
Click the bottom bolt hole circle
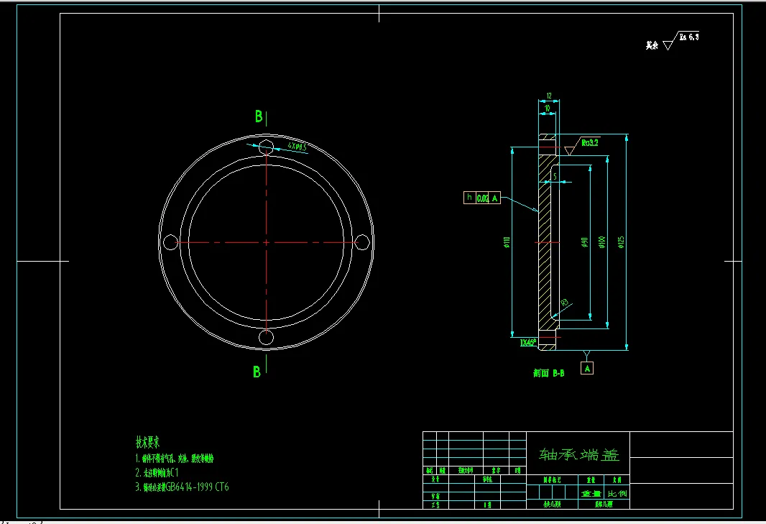[267, 337]
